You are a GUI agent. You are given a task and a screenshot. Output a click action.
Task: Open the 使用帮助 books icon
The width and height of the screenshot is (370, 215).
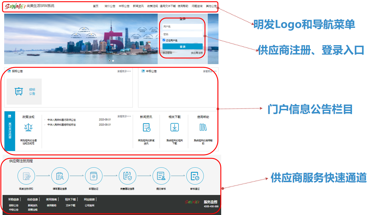tap(203, 127)
